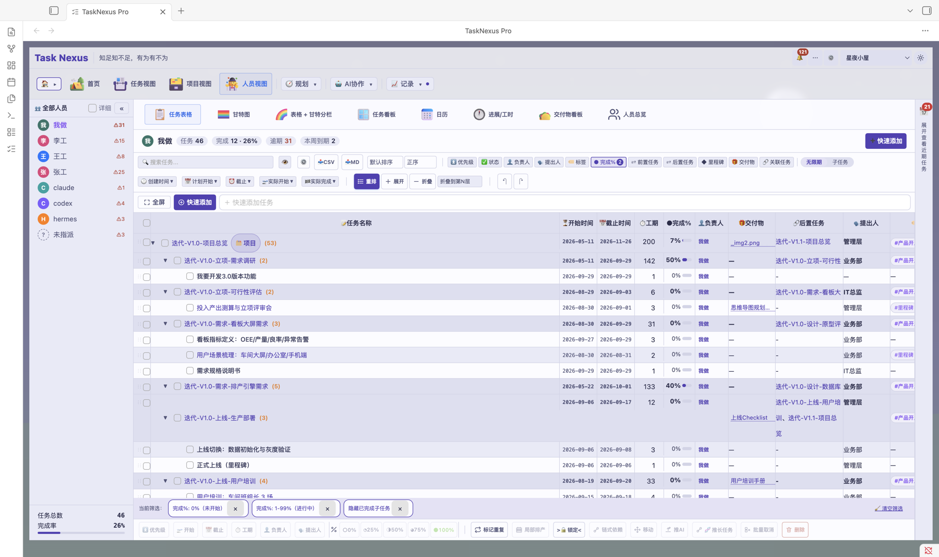Click the redo arrow icon
The image size is (939, 557).
pos(521,181)
